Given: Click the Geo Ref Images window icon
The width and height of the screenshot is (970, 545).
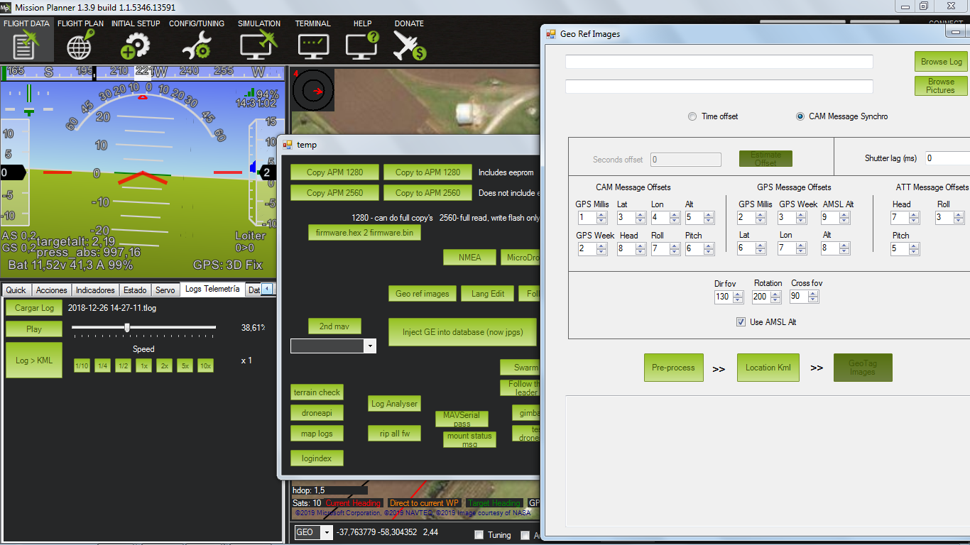Looking at the screenshot, I should point(551,33).
